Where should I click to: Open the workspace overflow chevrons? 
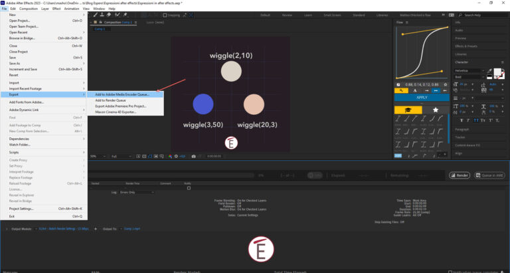click(x=443, y=15)
